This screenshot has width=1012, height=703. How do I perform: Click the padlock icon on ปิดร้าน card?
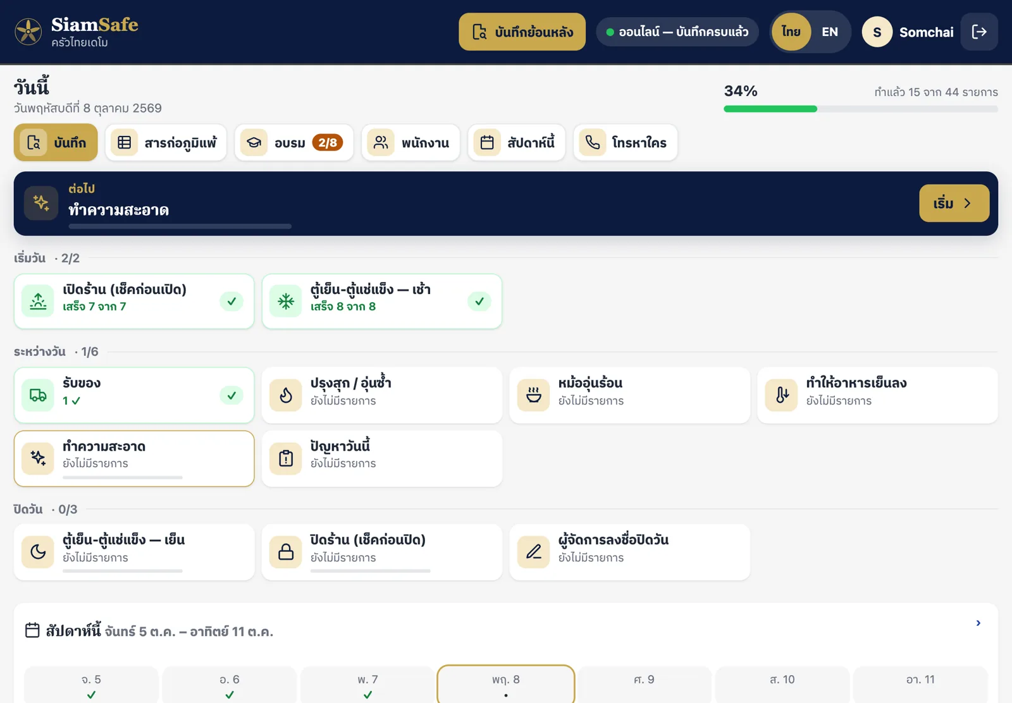(286, 552)
